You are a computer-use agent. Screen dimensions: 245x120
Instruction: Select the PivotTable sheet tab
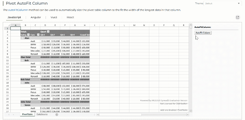(x=27, y=114)
